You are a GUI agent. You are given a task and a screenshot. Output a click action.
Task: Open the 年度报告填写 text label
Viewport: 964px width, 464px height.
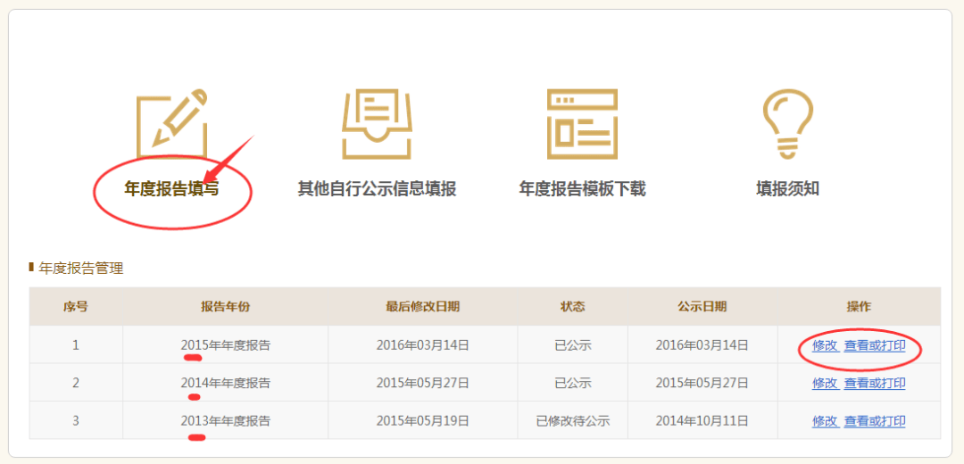[171, 189]
